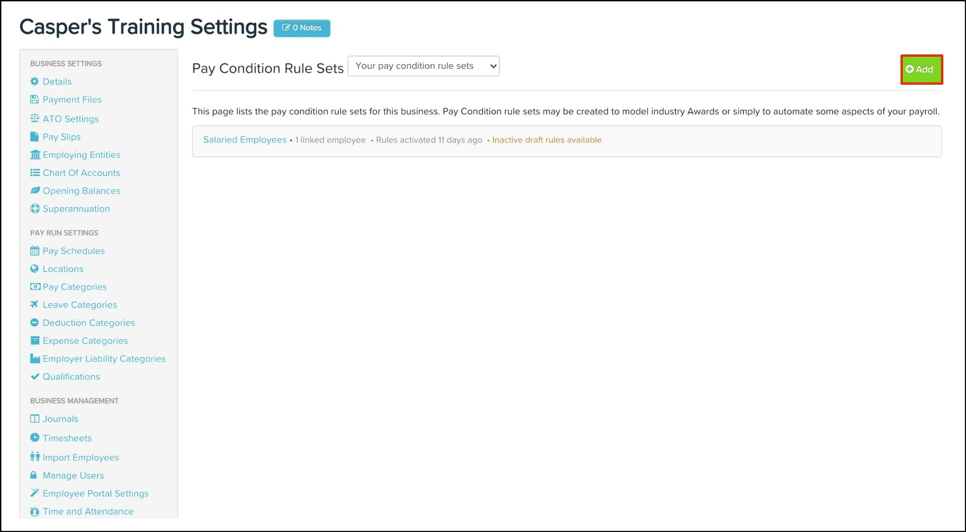The image size is (966, 532).
Task: Open the pay condition rule sets dropdown
Action: tap(423, 66)
